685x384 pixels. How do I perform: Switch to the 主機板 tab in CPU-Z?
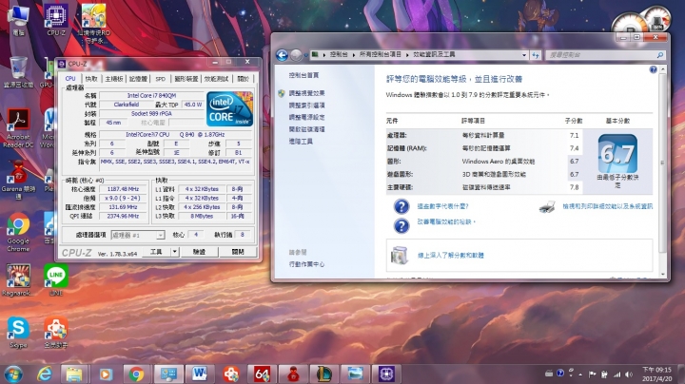[x=114, y=79]
